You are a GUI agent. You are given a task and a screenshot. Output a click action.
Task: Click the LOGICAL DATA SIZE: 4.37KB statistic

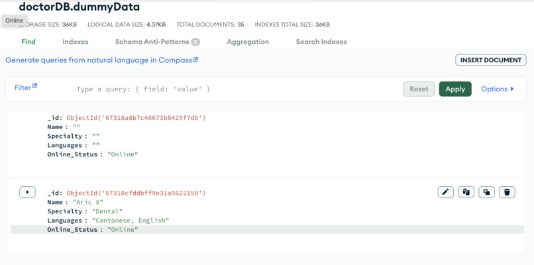[x=127, y=25]
